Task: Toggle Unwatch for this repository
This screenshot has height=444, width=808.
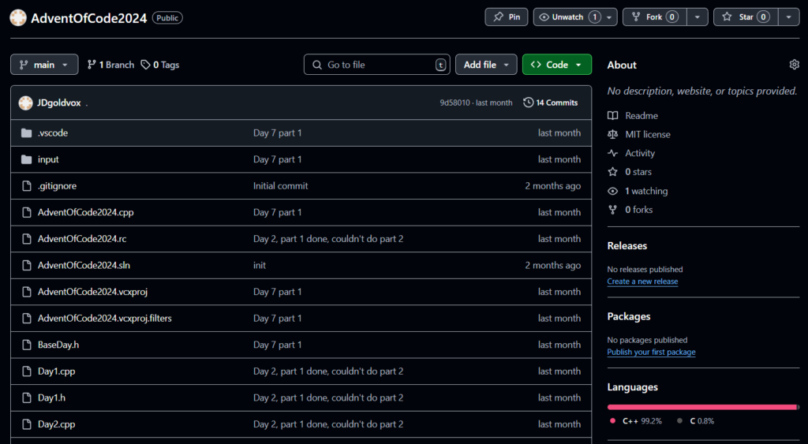Action: click(567, 17)
